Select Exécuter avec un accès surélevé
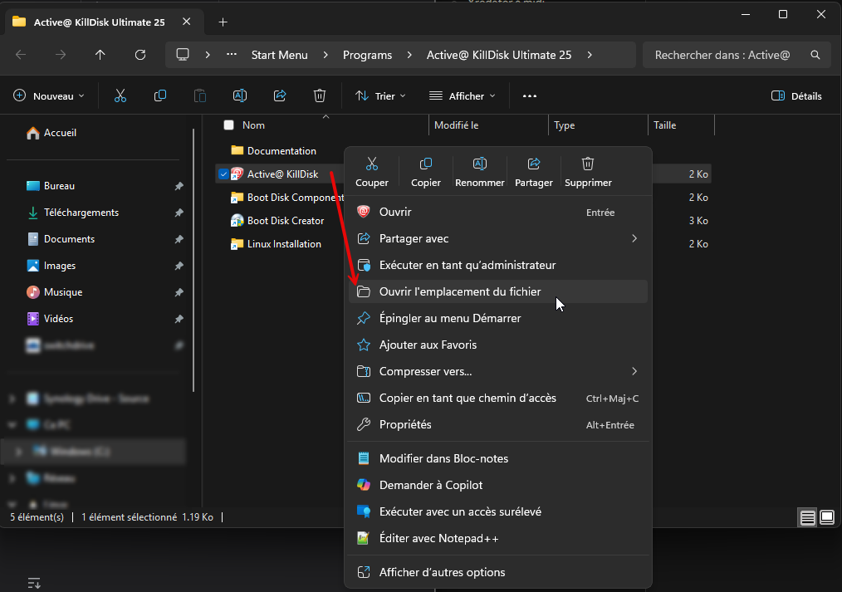Screen dimensions: 842x592 tap(497, 511)
